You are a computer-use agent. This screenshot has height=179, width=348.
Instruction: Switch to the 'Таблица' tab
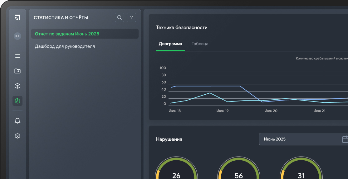tap(200, 44)
